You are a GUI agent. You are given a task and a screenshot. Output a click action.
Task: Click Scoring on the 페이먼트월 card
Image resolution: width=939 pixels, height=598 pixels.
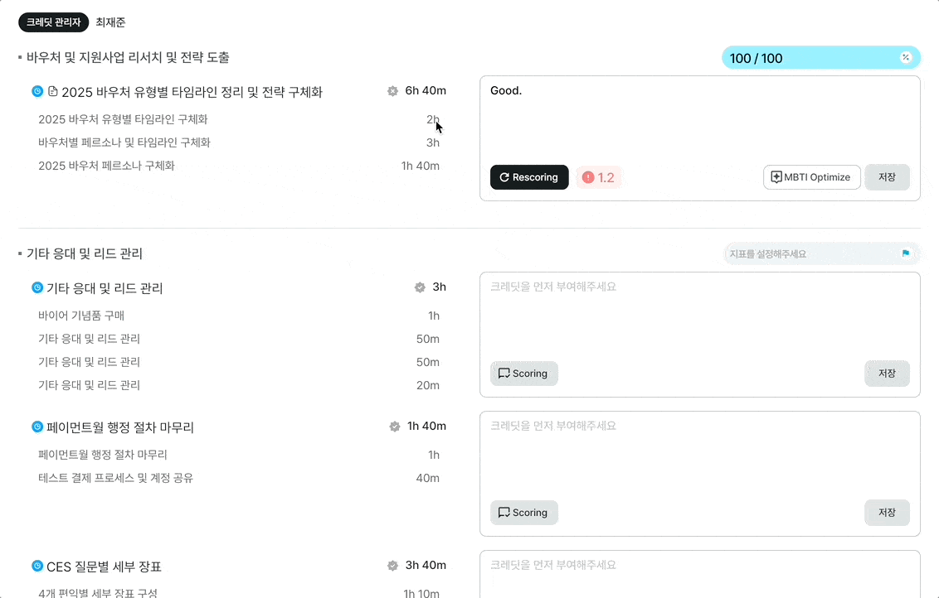click(523, 513)
